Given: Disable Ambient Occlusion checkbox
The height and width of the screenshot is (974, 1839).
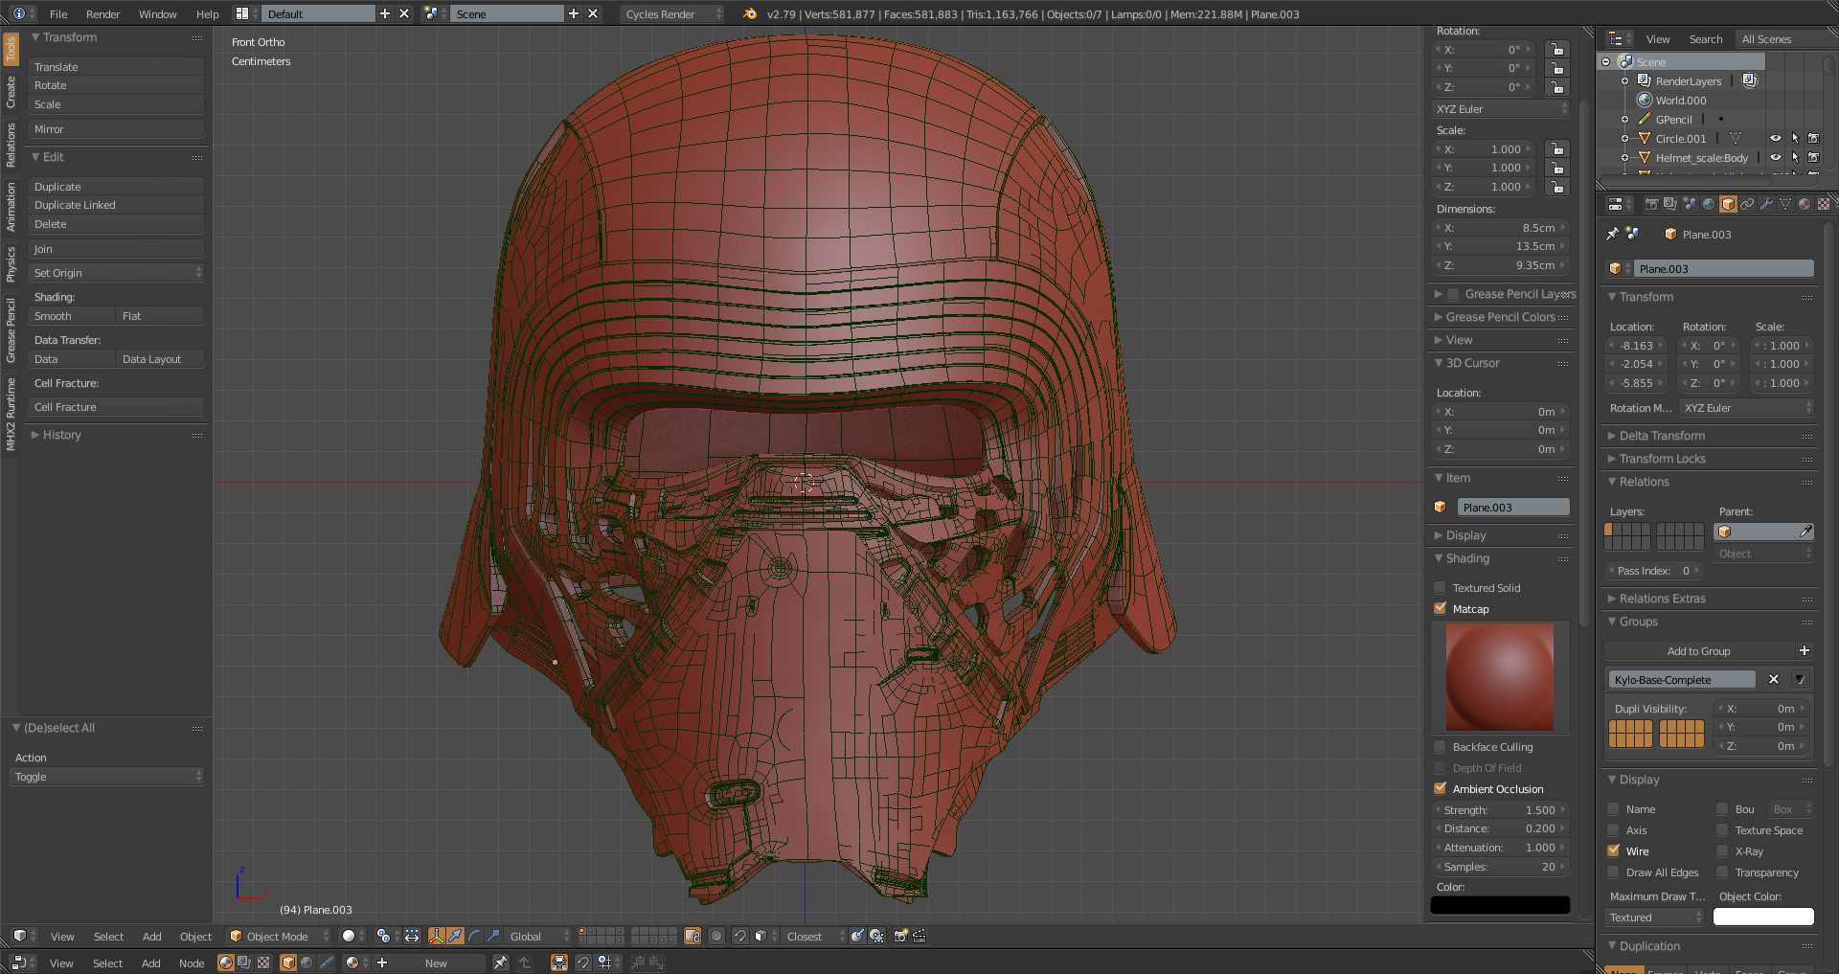Looking at the screenshot, I should [1440, 789].
